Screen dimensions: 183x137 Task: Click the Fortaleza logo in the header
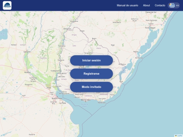click(7, 5)
